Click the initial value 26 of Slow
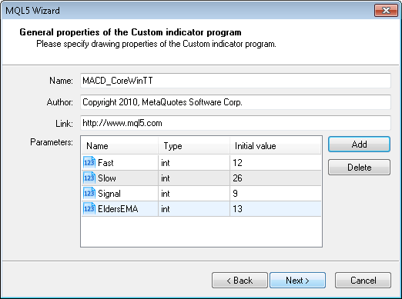Image resolution: width=402 pixels, height=299 pixels. point(276,178)
